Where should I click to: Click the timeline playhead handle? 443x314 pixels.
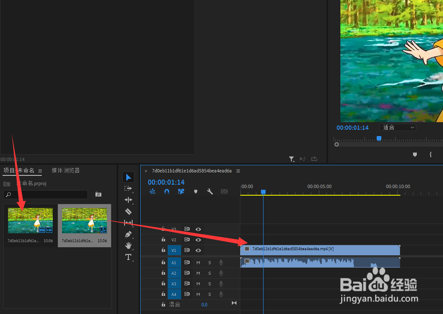click(x=263, y=192)
